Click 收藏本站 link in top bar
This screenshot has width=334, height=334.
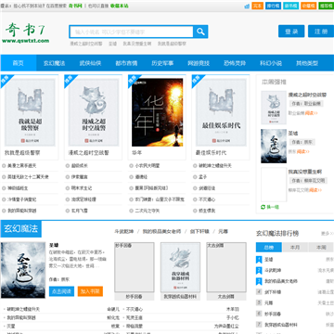pyautogui.click(x=119, y=6)
